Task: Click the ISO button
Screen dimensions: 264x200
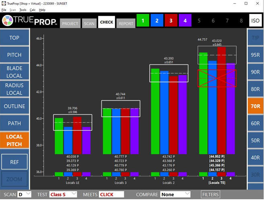Action: click(x=255, y=21)
